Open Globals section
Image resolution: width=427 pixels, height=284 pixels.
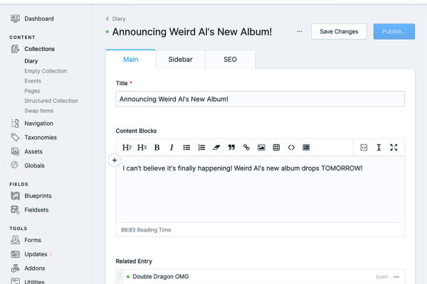(34, 165)
